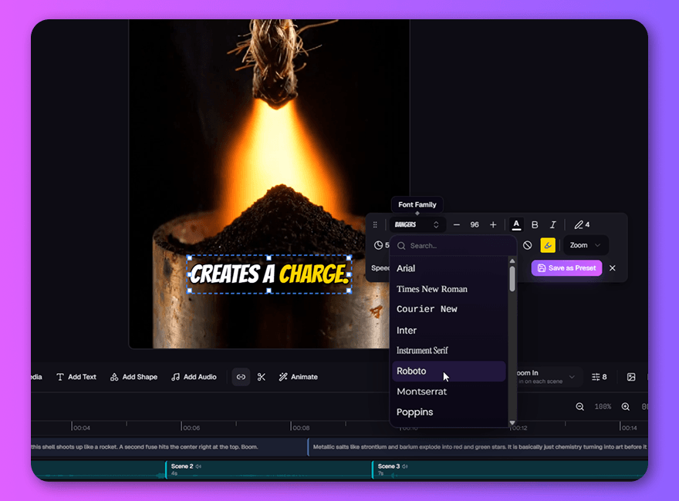The height and width of the screenshot is (501, 679).
Task: Click the 00:12 timeline ruler mark
Action: 519,428
